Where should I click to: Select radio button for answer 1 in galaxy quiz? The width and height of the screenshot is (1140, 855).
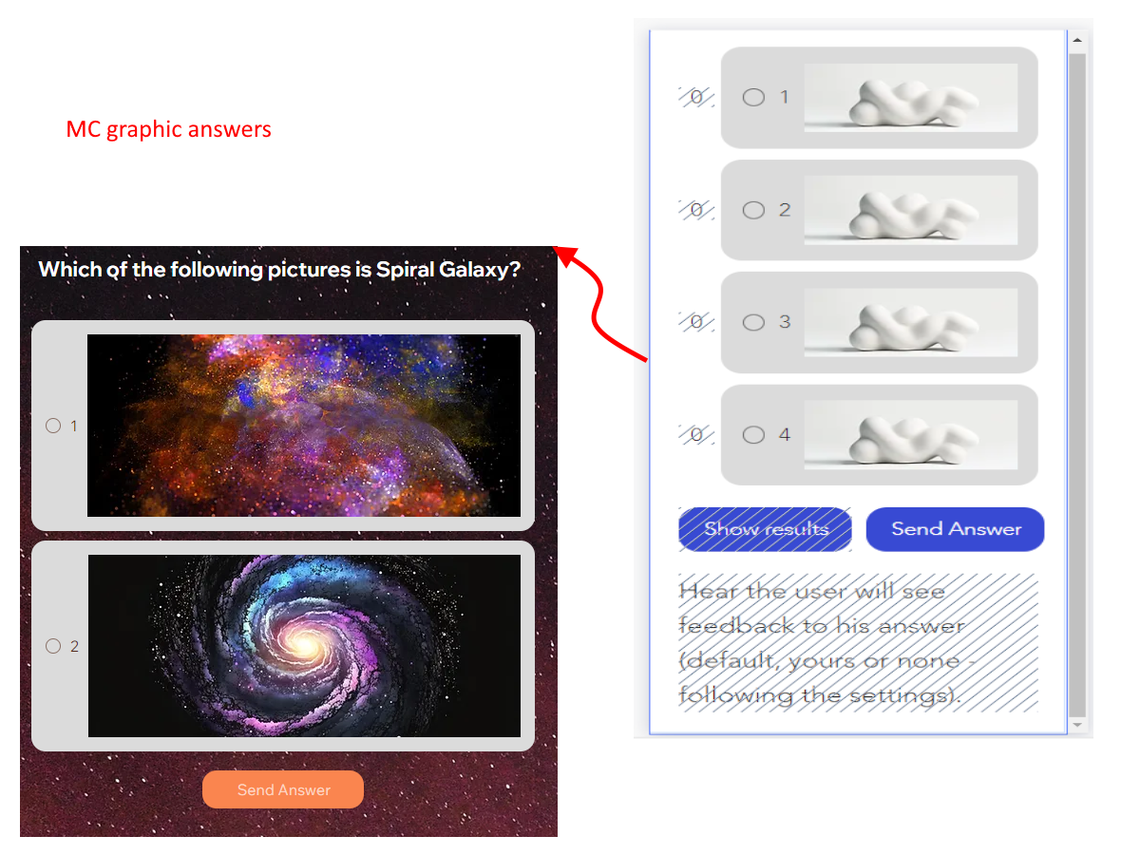53,426
